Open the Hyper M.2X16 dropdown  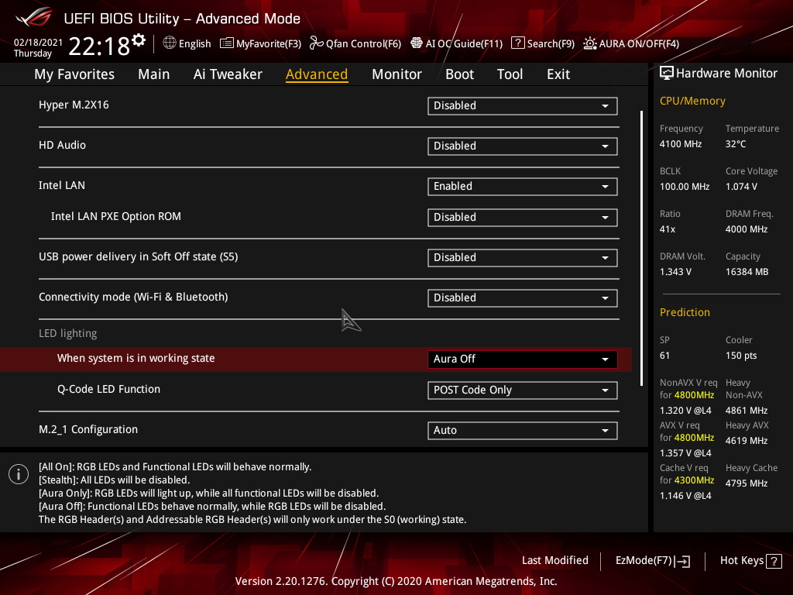(x=522, y=105)
